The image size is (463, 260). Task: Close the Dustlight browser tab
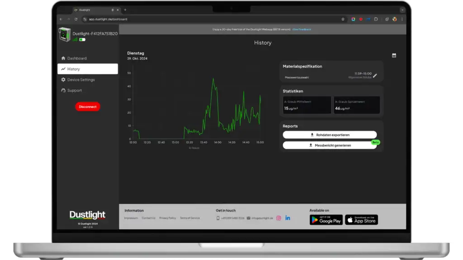click(118, 10)
